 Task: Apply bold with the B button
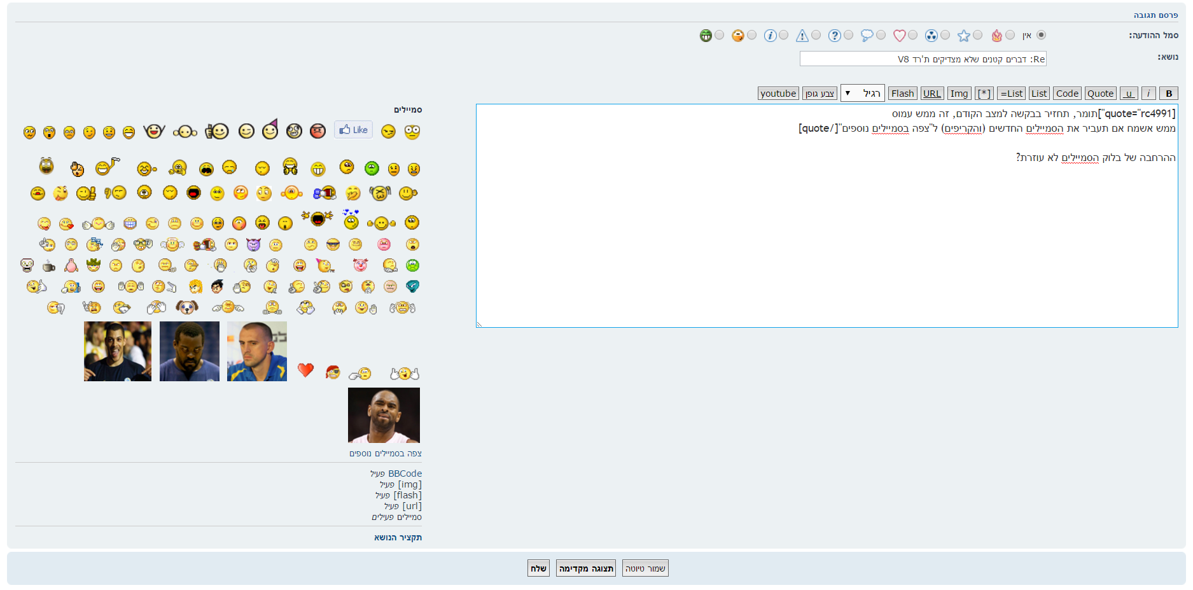[1168, 94]
